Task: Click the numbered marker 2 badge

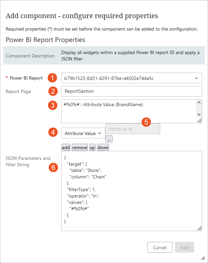Action: point(52,91)
